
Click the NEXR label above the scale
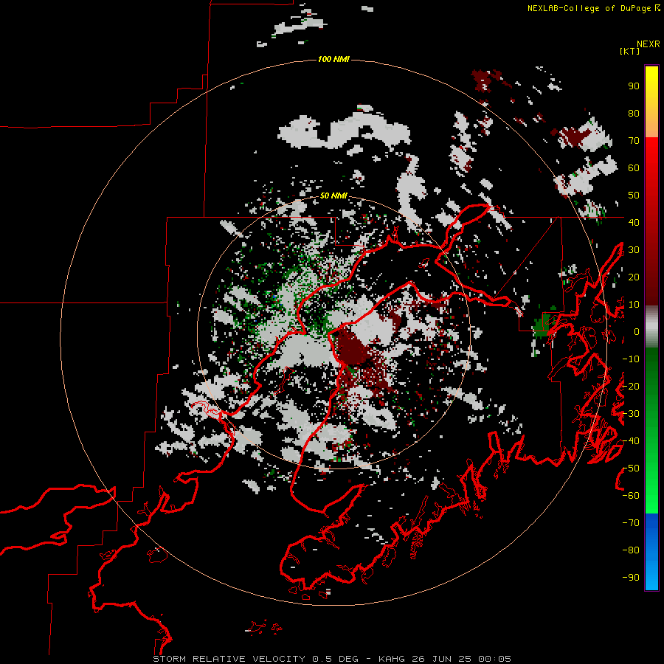click(x=649, y=44)
